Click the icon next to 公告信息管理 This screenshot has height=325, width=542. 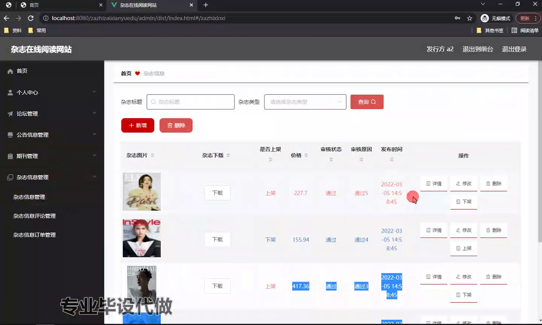[10, 135]
